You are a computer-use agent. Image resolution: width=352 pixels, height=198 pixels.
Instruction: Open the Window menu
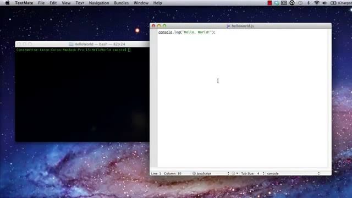(x=141, y=3)
